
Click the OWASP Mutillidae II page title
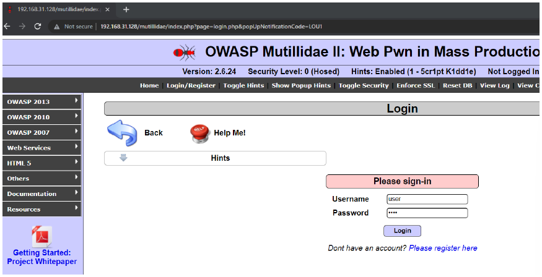point(372,52)
